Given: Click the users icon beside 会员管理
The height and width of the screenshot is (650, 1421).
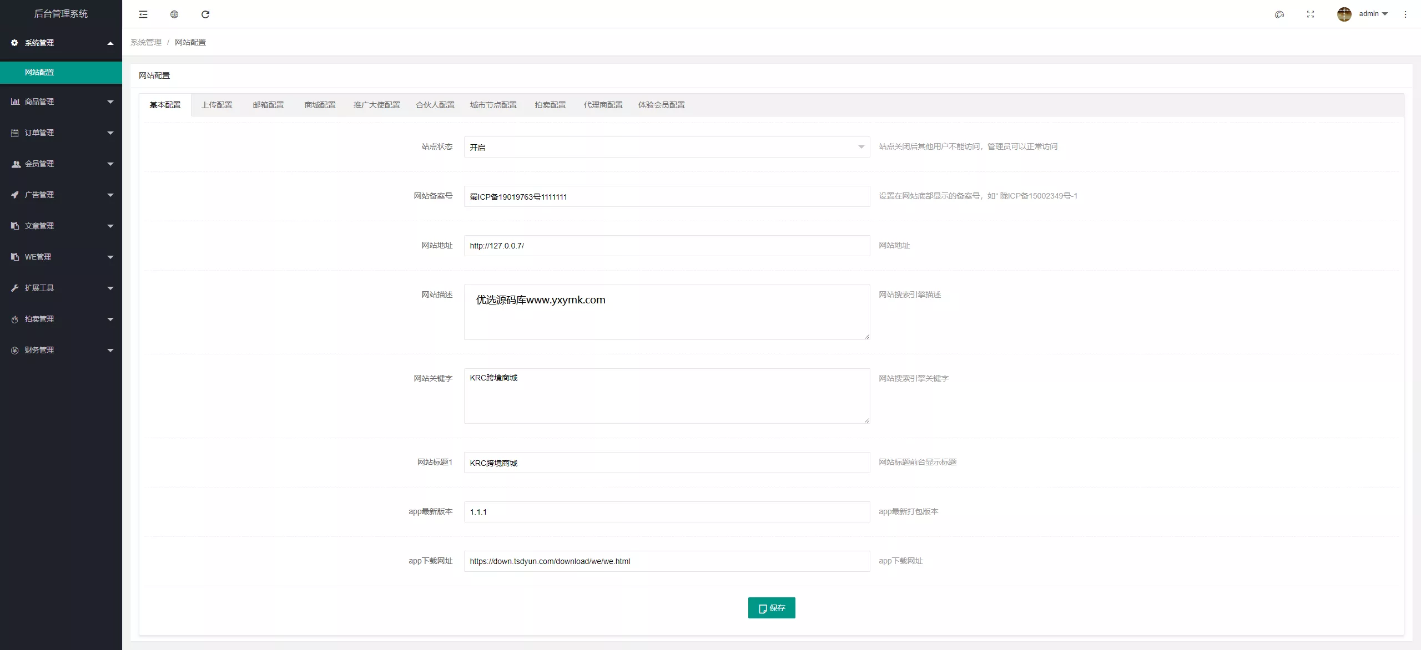Looking at the screenshot, I should [16, 164].
